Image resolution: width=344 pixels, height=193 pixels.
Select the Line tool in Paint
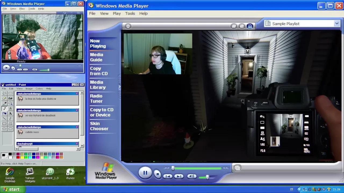4,119
